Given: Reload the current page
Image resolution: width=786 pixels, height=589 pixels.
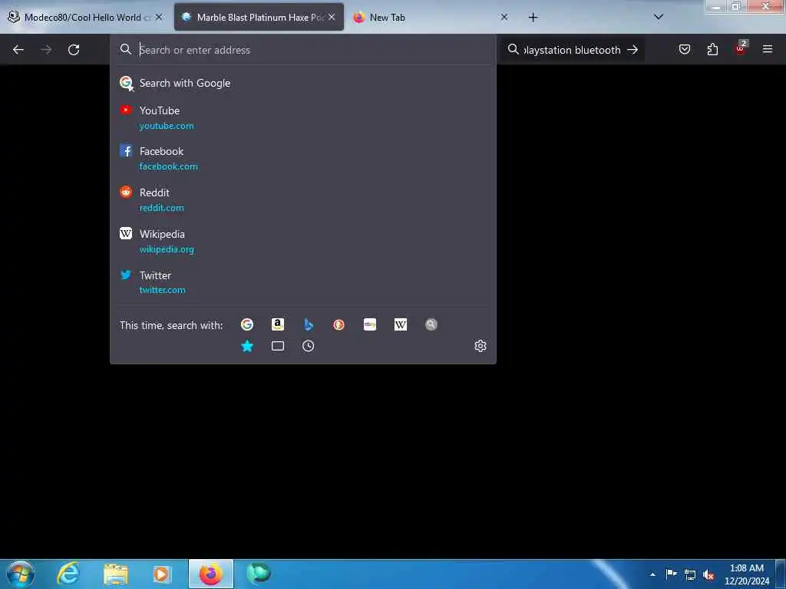Looking at the screenshot, I should 74,50.
